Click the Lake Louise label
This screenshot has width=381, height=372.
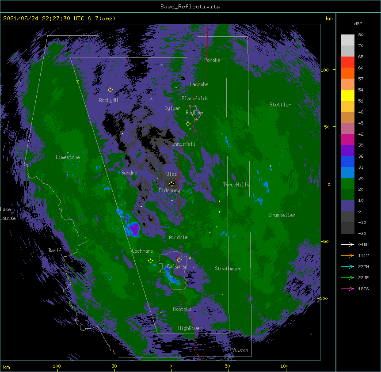point(8,214)
